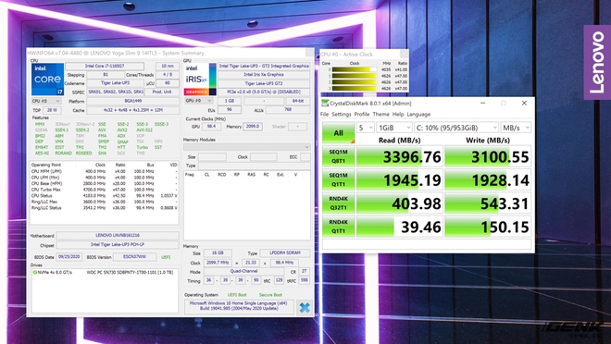Open the Help menu in CrystalDiskMark
611x344 pixels.
pos(398,115)
